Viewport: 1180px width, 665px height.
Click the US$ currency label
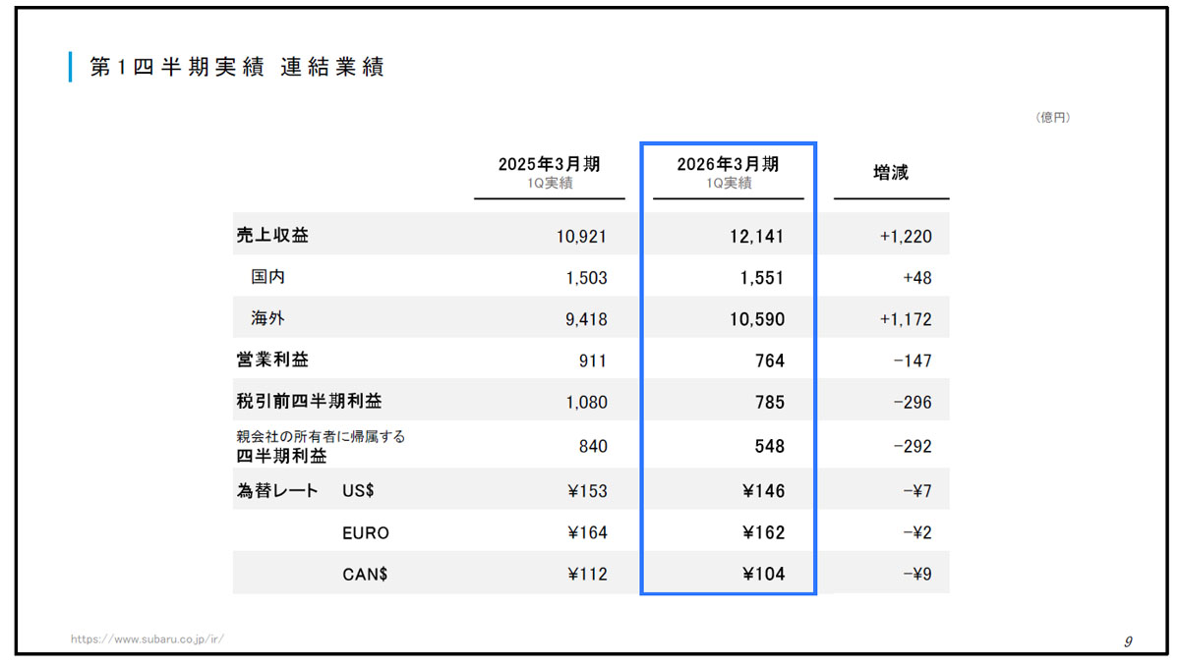click(359, 490)
